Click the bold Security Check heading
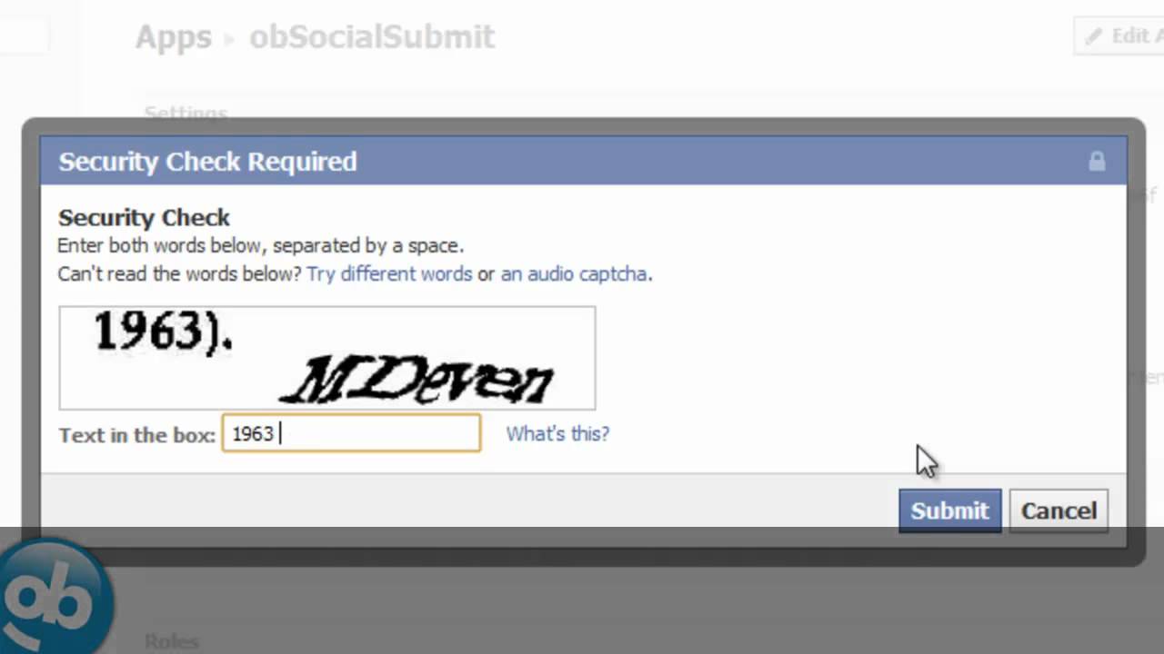The width and height of the screenshot is (1164, 654). (144, 218)
